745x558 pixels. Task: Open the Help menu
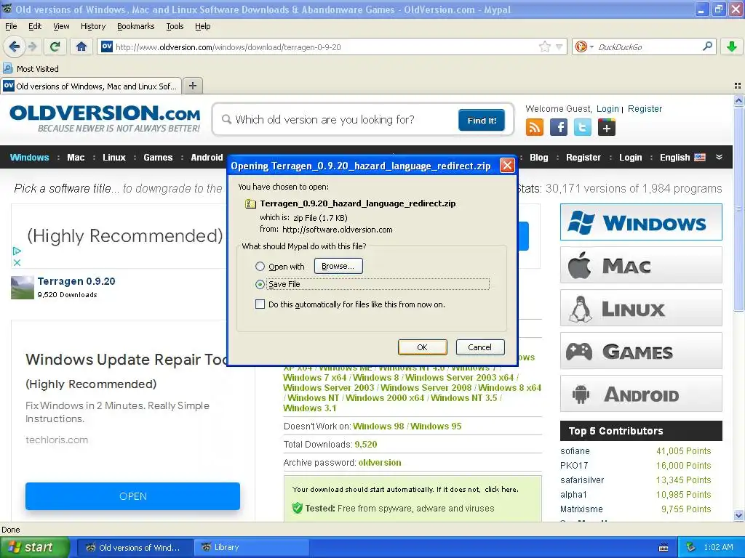pyautogui.click(x=202, y=26)
